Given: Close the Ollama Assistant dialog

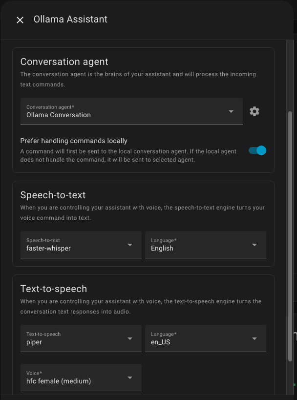Looking at the screenshot, I should pos(20,20).
